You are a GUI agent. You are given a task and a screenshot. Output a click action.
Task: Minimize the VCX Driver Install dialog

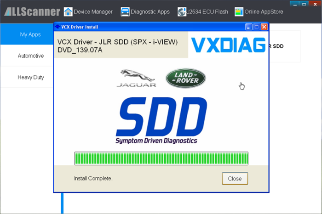pos(248,27)
